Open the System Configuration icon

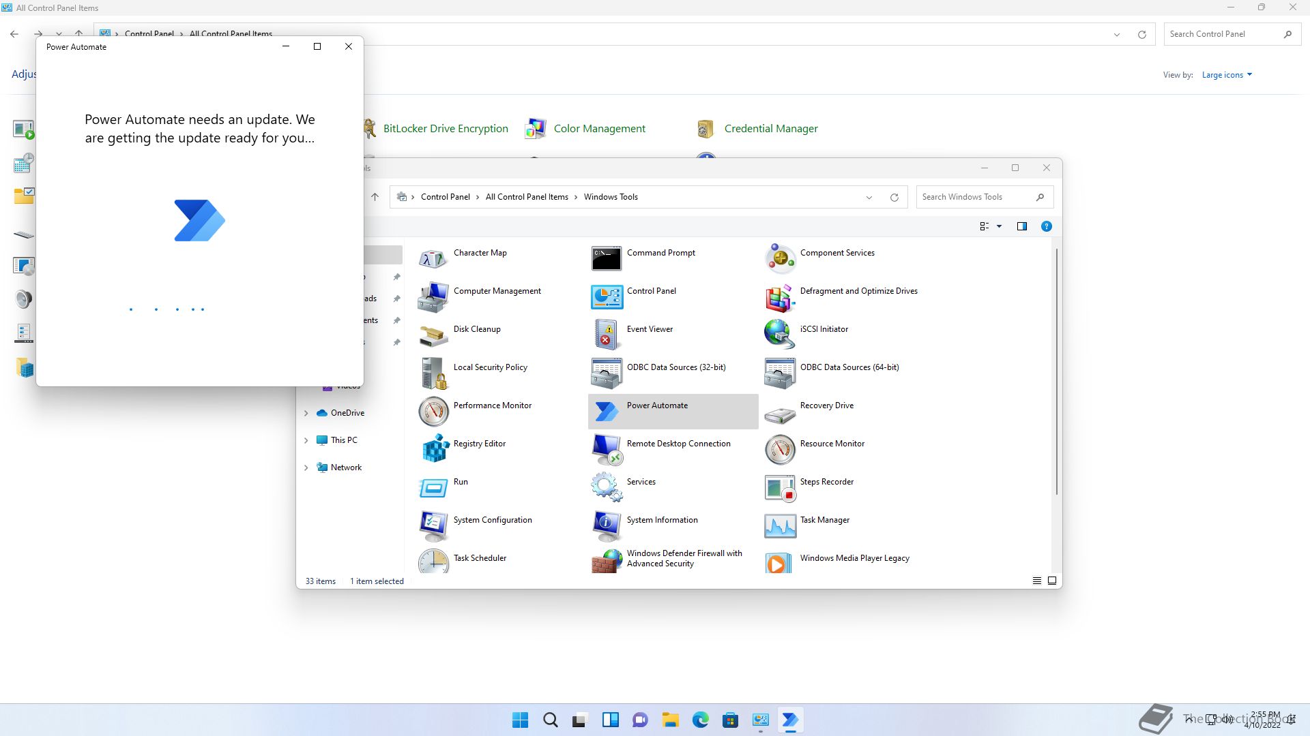[x=433, y=526]
